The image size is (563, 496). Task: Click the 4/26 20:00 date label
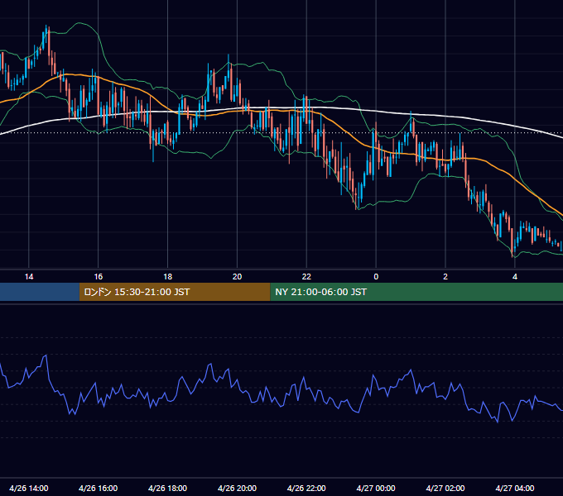pyautogui.click(x=237, y=488)
